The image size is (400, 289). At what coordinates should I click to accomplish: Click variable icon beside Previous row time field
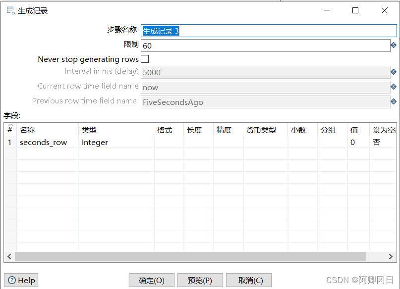394,102
